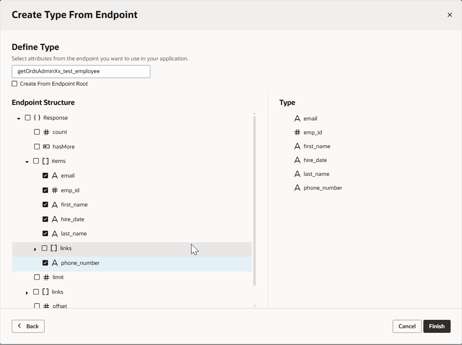
Task: Uncheck the last_name attribute checkbox
Action: 45,234
